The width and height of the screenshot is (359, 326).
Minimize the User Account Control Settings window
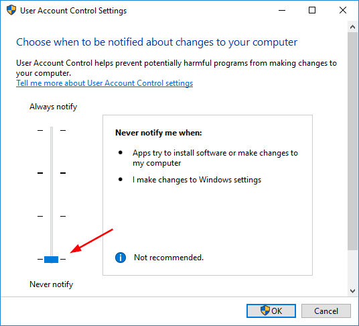click(282, 10)
